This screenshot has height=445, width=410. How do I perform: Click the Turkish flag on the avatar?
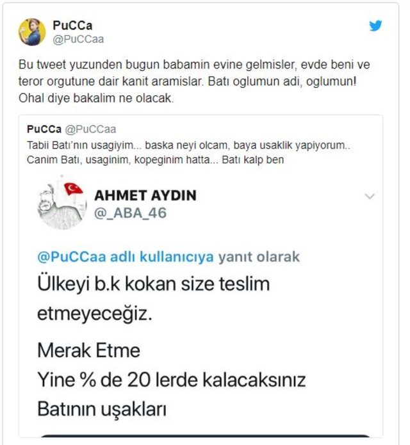click(x=73, y=189)
